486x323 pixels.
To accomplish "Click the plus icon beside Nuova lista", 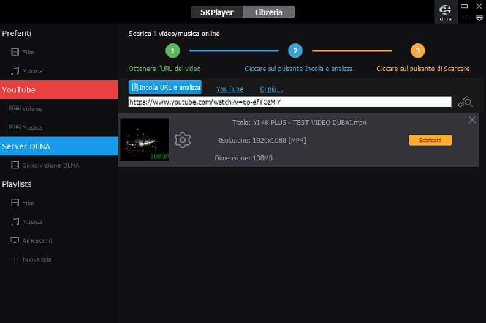I will point(15,259).
